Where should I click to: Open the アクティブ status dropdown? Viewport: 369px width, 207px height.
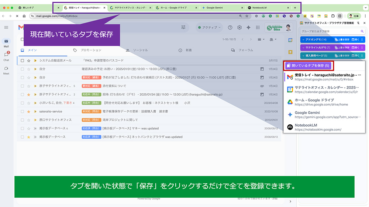209,28
